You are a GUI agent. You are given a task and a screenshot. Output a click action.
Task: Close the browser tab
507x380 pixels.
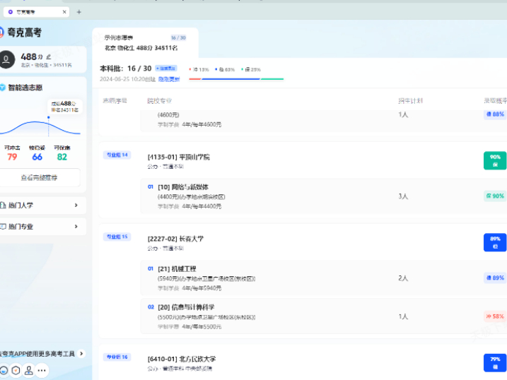[x=64, y=12]
